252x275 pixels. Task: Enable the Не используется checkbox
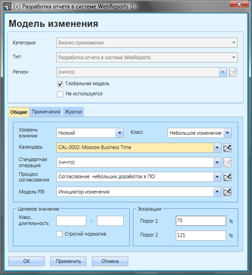60,94
